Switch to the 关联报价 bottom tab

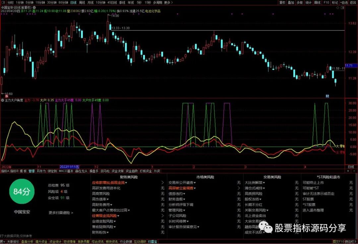13,242
